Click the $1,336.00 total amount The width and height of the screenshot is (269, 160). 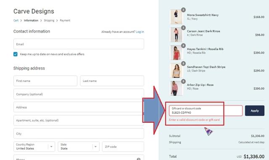point(254,157)
